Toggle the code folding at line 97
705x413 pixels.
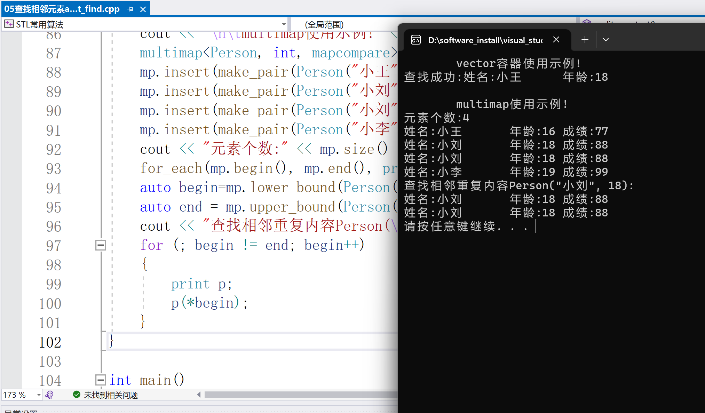[x=101, y=245]
